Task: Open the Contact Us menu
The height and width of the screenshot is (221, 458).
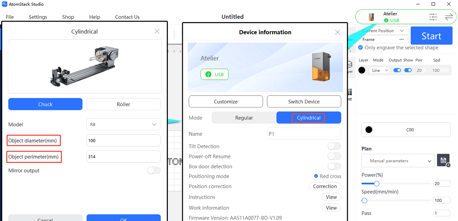Action: pyautogui.click(x=127, y=17)
